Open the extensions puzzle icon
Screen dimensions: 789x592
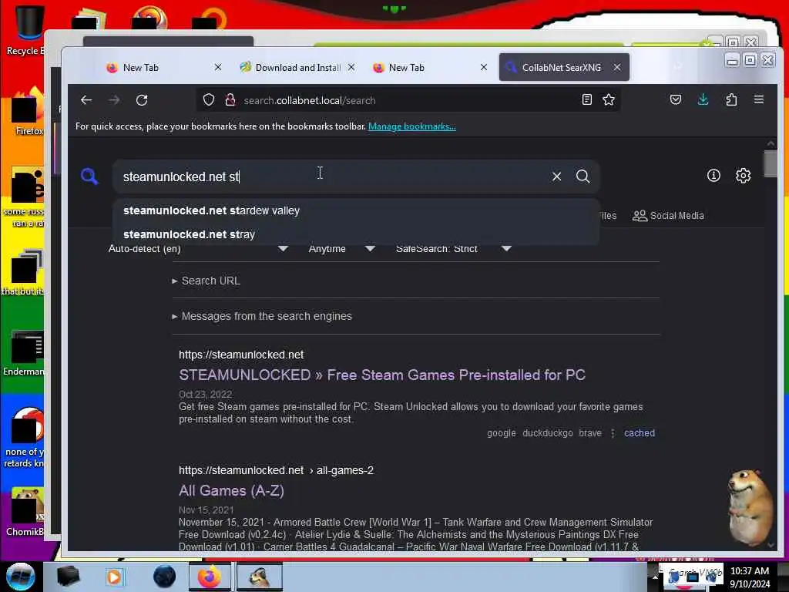point(731,99)
